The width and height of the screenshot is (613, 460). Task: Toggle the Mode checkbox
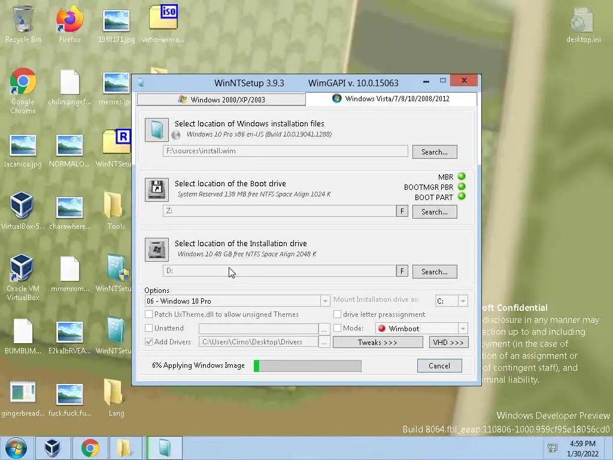(x=337, y=328)
